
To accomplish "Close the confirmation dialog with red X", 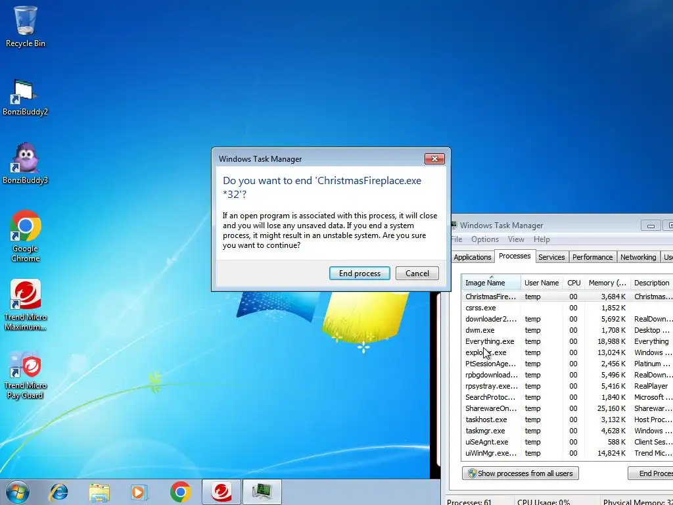I will click(434, 159).
